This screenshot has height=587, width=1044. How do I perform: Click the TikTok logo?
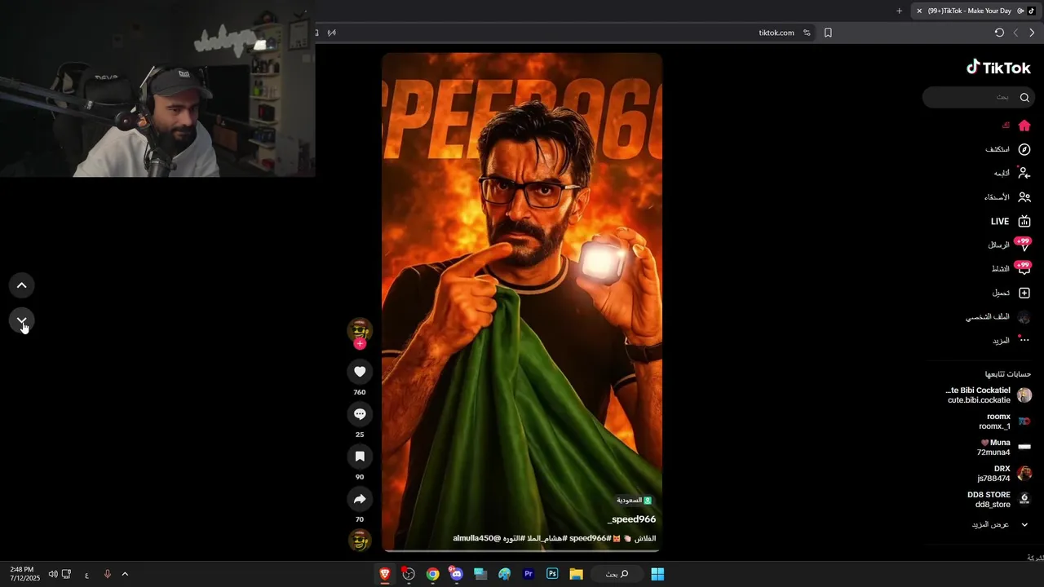click(x=999, y=68)
